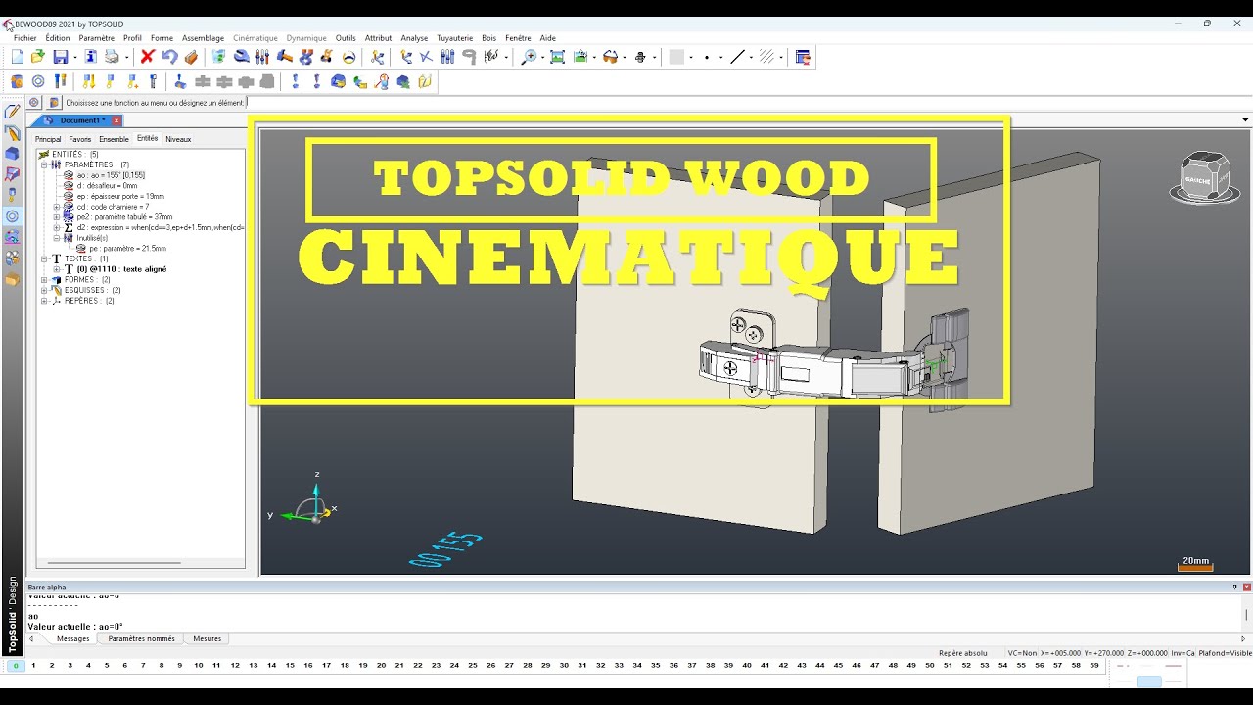Screen dimensions: 1253x705
Task: Collapse the Inutilisé(s) node
Action: click(x=58, y=238)
